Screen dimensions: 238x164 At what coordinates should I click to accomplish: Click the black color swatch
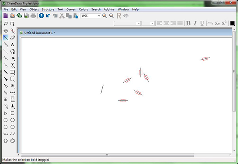point(232,23)
